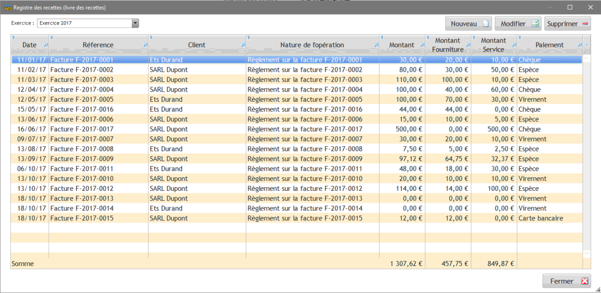The width and height of the screenshot is (601, 293).
Task: Maximize the Registre des recettes window
Action: [x=570, y=8]
